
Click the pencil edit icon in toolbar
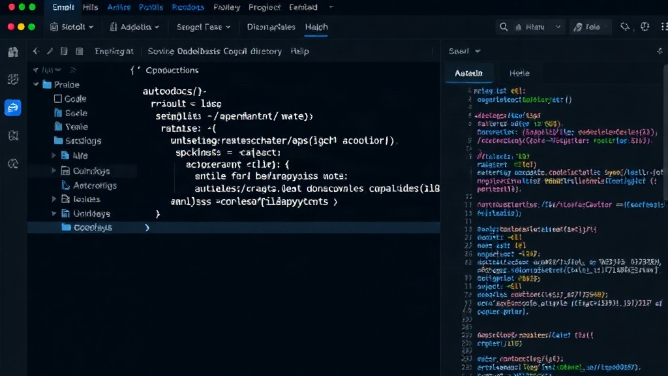[x=50, y=51]
